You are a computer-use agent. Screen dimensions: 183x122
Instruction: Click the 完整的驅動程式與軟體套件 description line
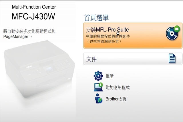click(x=108, y=36)
